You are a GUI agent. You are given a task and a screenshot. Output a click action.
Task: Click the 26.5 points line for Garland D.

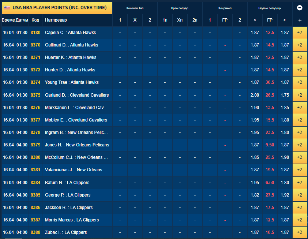tap(270, 95)
